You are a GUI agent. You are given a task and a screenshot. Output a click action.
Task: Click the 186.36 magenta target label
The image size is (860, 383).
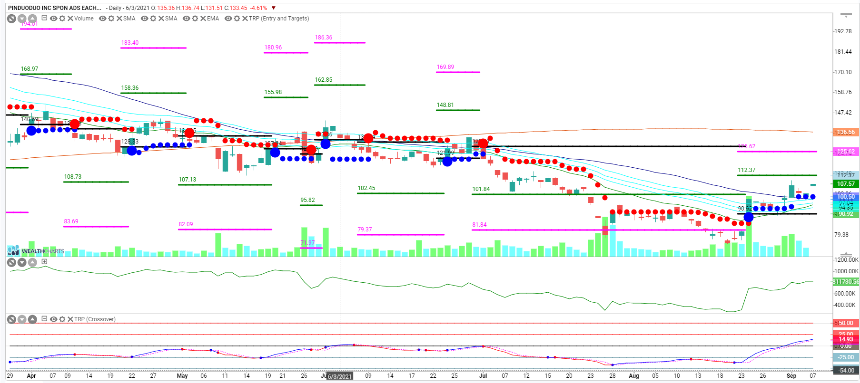pyautogui.click(x=324, y=38)
